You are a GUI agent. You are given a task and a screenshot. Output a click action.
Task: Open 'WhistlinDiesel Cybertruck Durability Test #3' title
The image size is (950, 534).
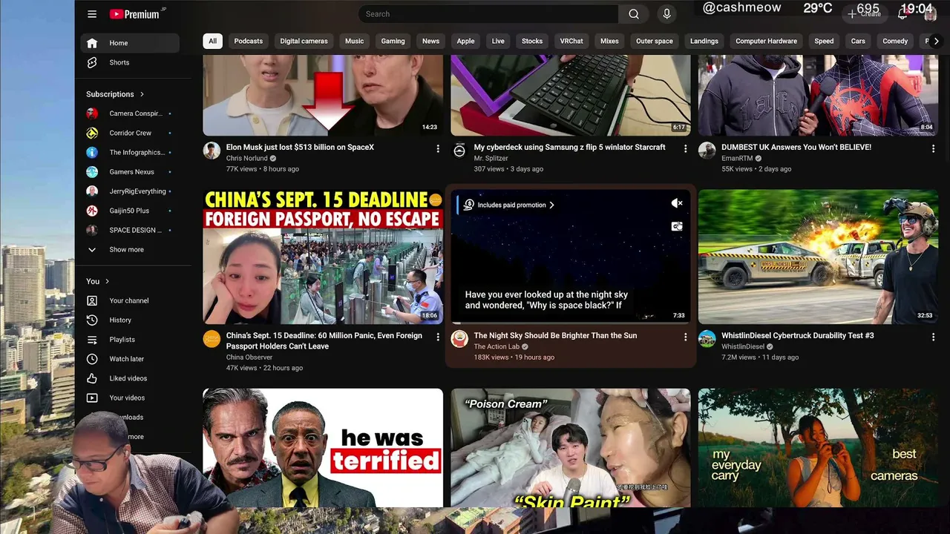coord(798,335)
